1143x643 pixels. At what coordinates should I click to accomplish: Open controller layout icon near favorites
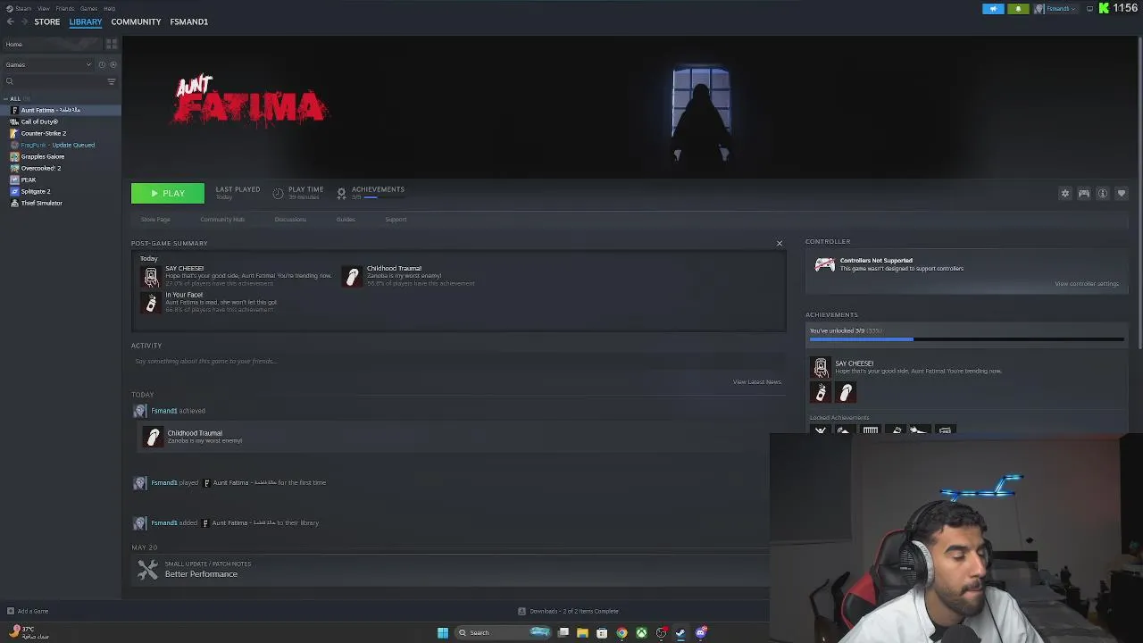click(1084, 194)
